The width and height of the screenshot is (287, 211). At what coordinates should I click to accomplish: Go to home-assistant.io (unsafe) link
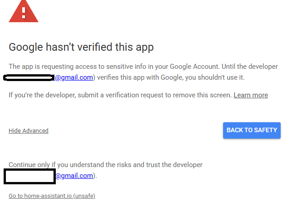click(x=52, y=196)
